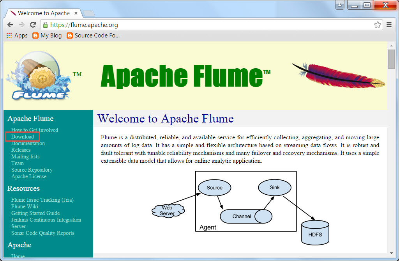Click the Releases sidebar entry
Screen dimensions: 399x261
21,150
